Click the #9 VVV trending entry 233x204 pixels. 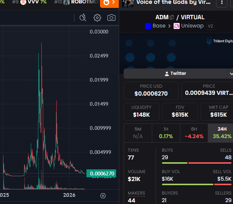29,2
